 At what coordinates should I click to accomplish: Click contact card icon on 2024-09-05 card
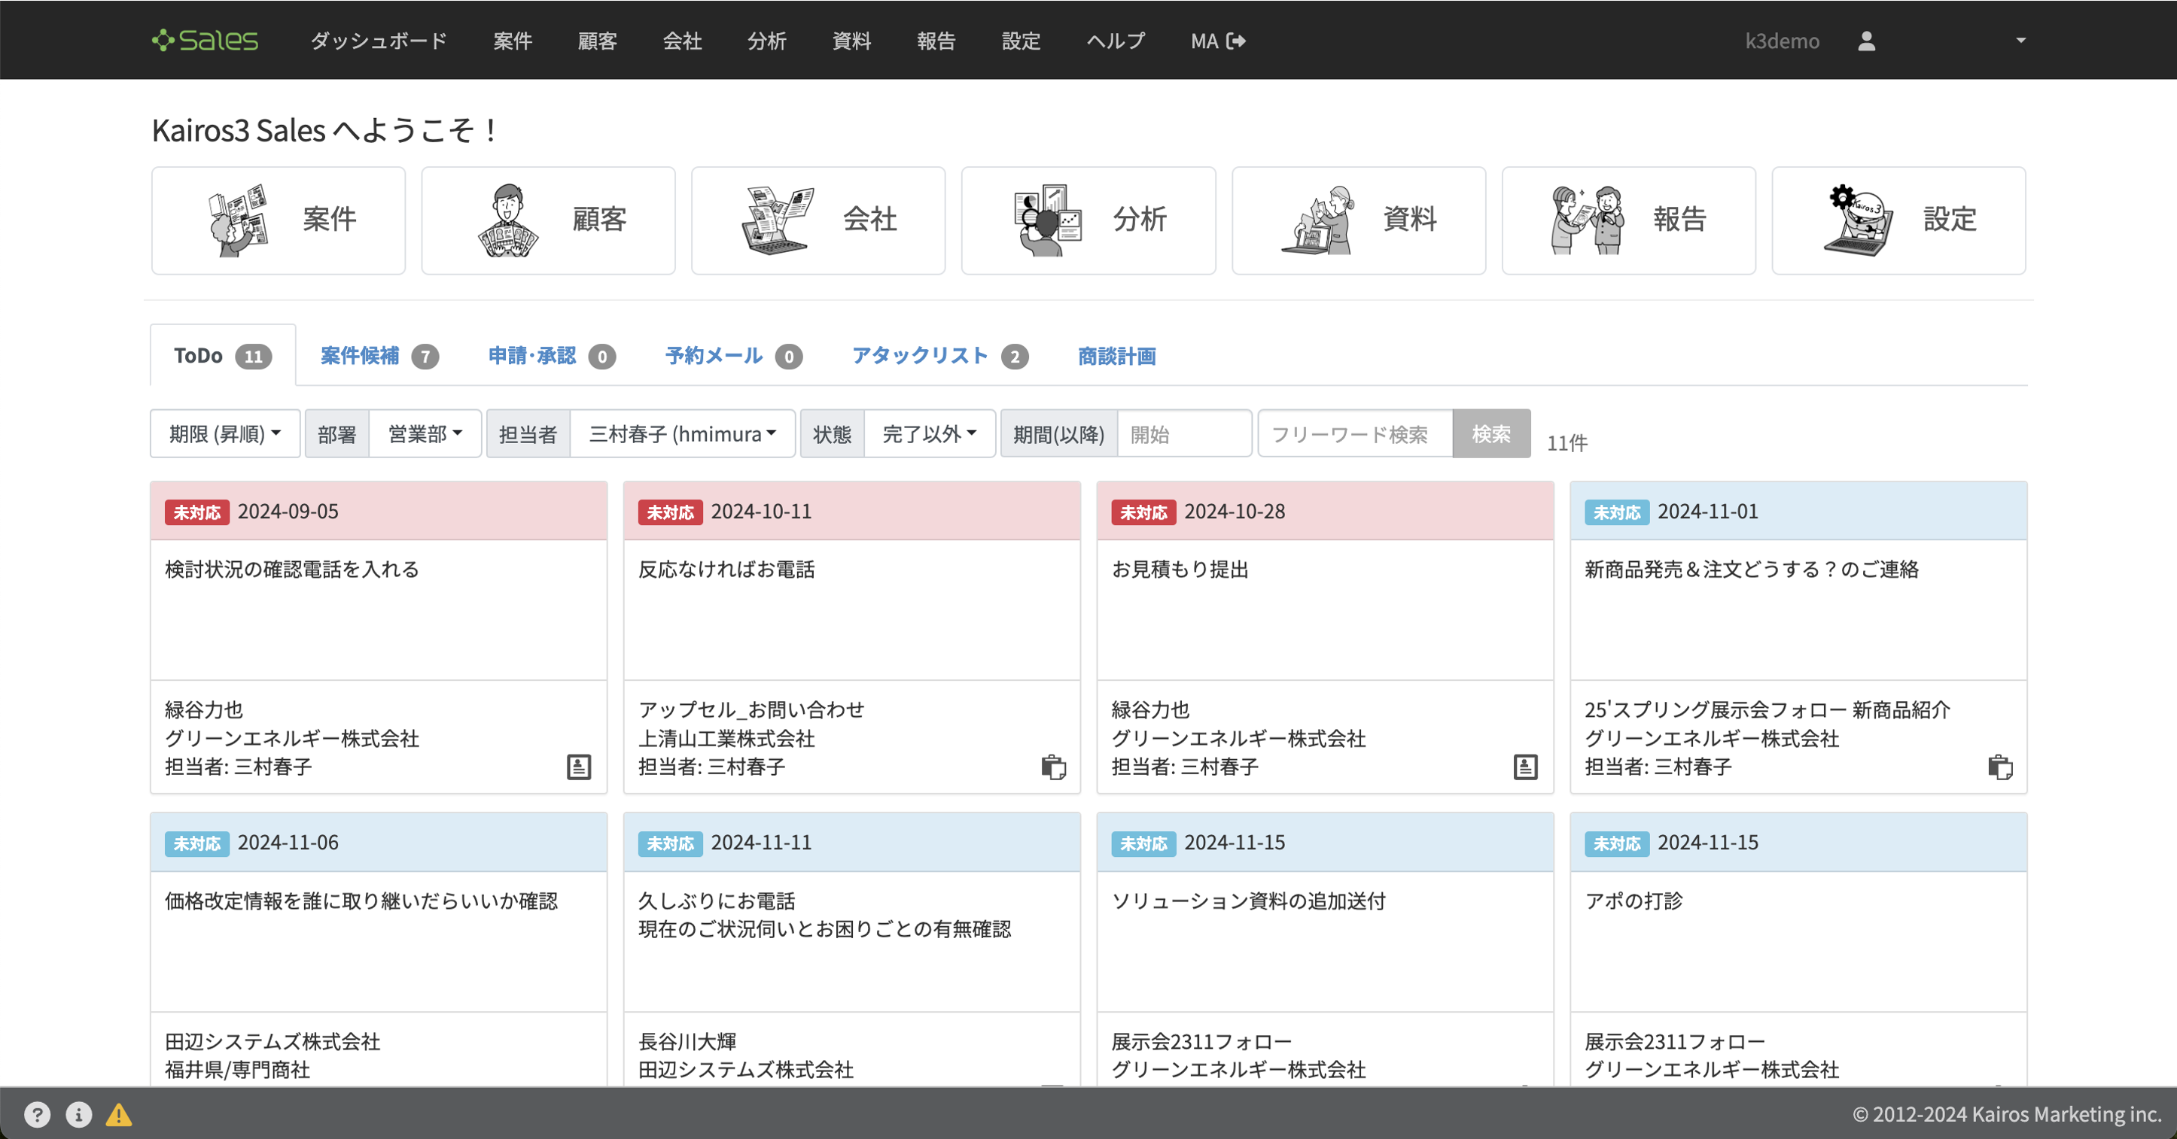[578, 767]
